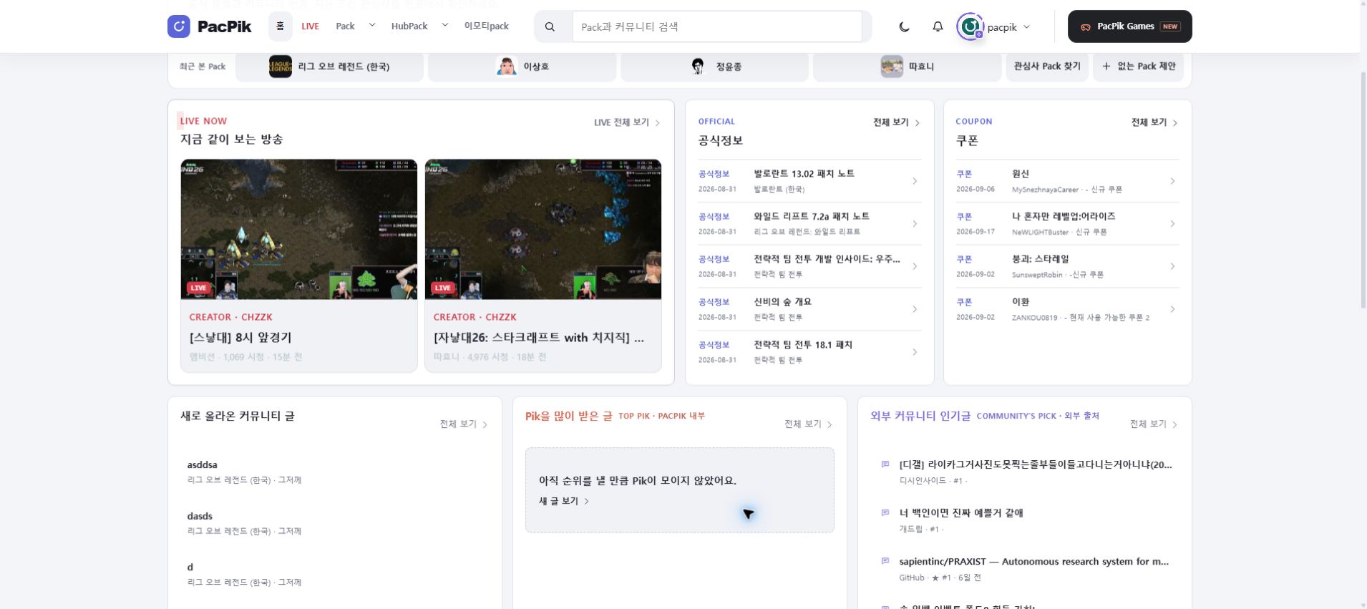Click 없는 Pack 제안 button
1367x609 pixels.
(x=1138, y=67)
